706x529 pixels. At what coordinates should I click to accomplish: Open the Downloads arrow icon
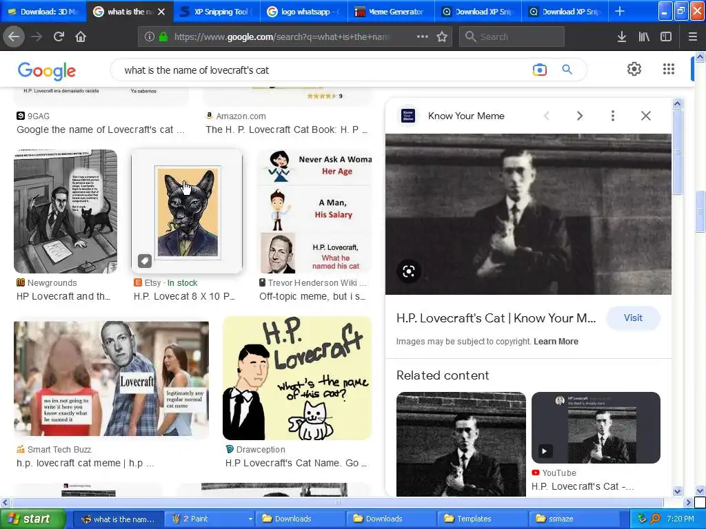click(622, 37)
